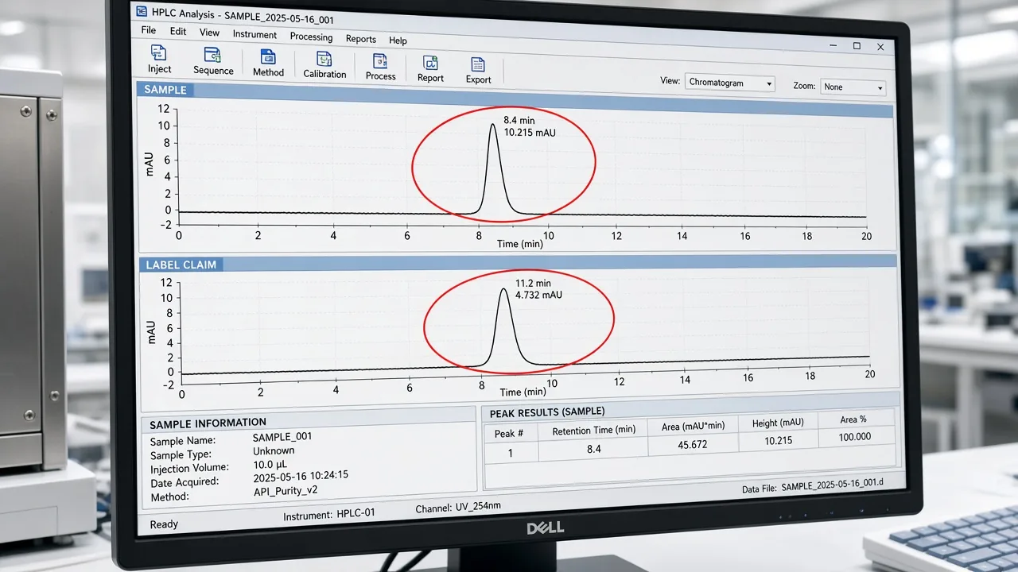The image size is (1018, 572).
Task: Click the Peak # column header
Action: coord(509,434)
